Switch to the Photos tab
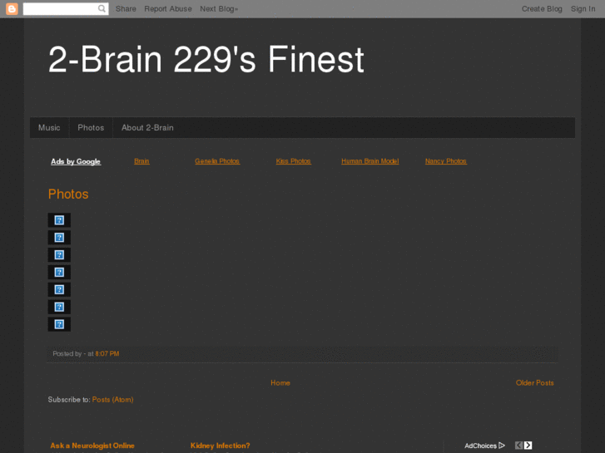This screenshot has width=605, height=453. coord(91,128)
